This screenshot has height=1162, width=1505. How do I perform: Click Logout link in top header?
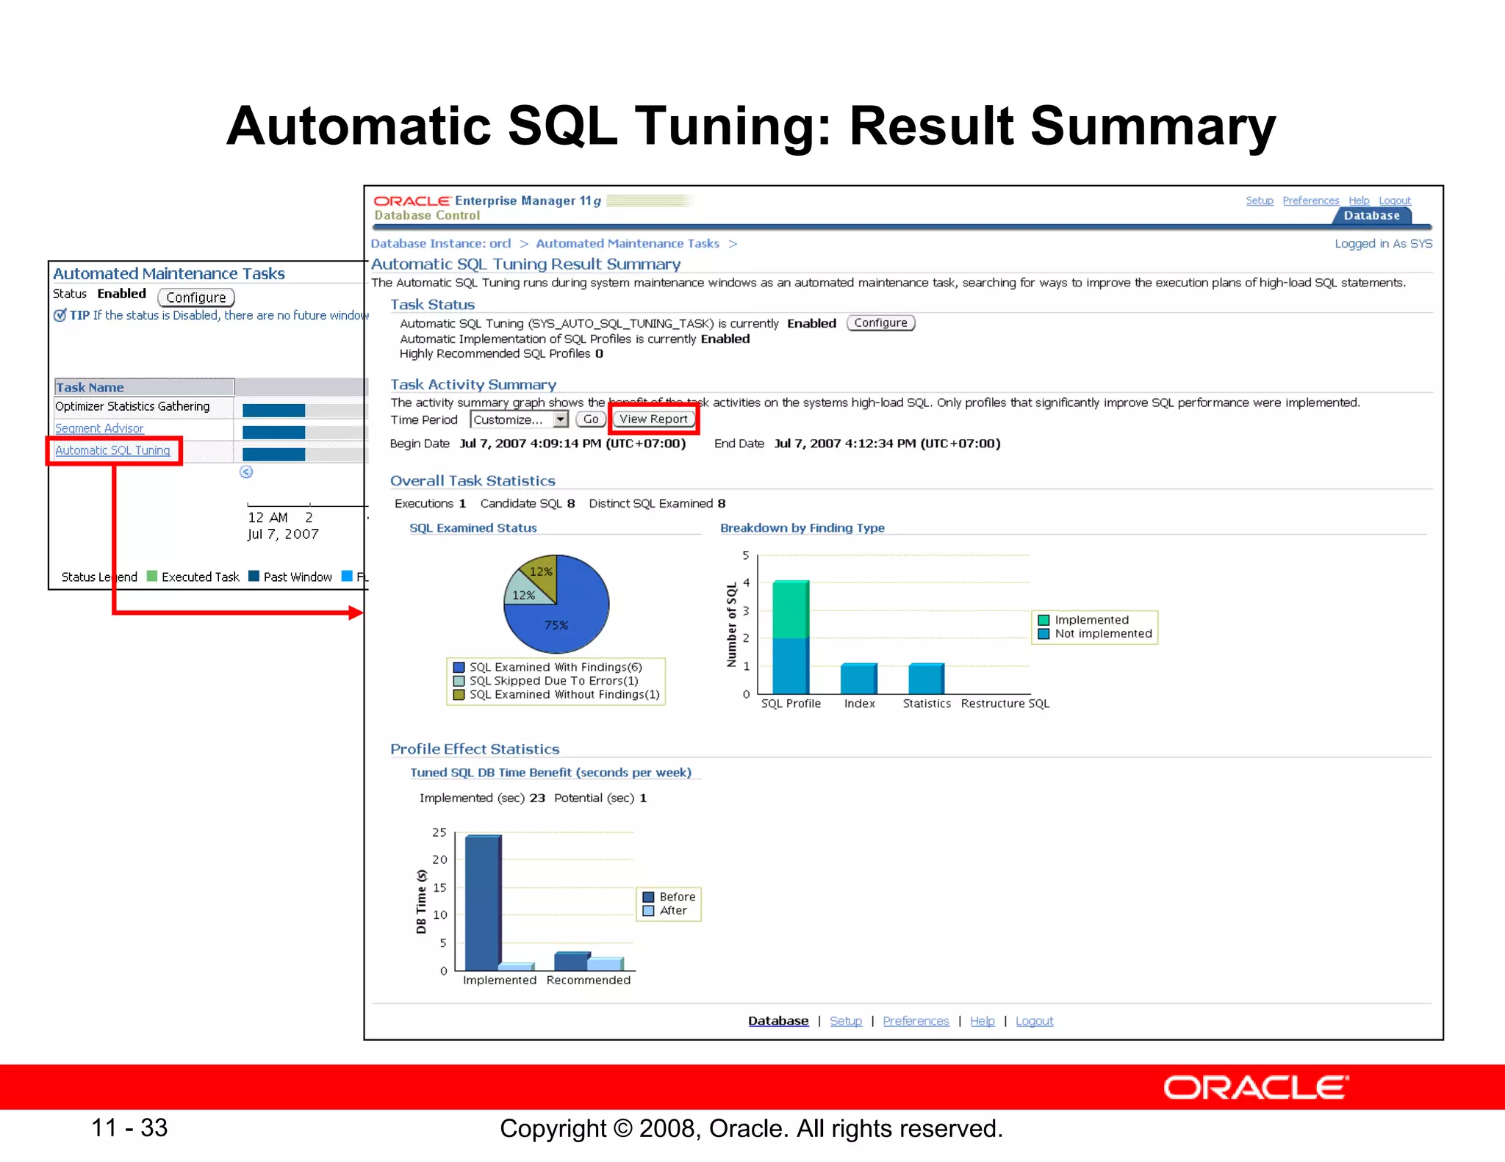[x=1394, y=201]
